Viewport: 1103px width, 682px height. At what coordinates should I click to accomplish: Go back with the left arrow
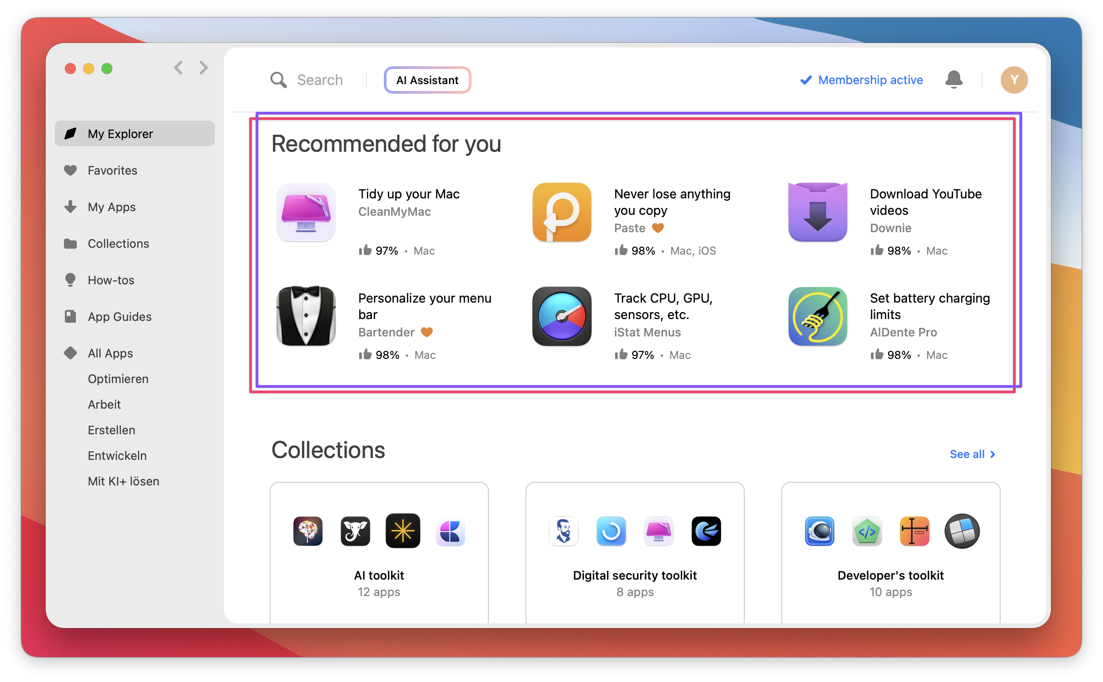pyautogui.click(x=178, y=68)
